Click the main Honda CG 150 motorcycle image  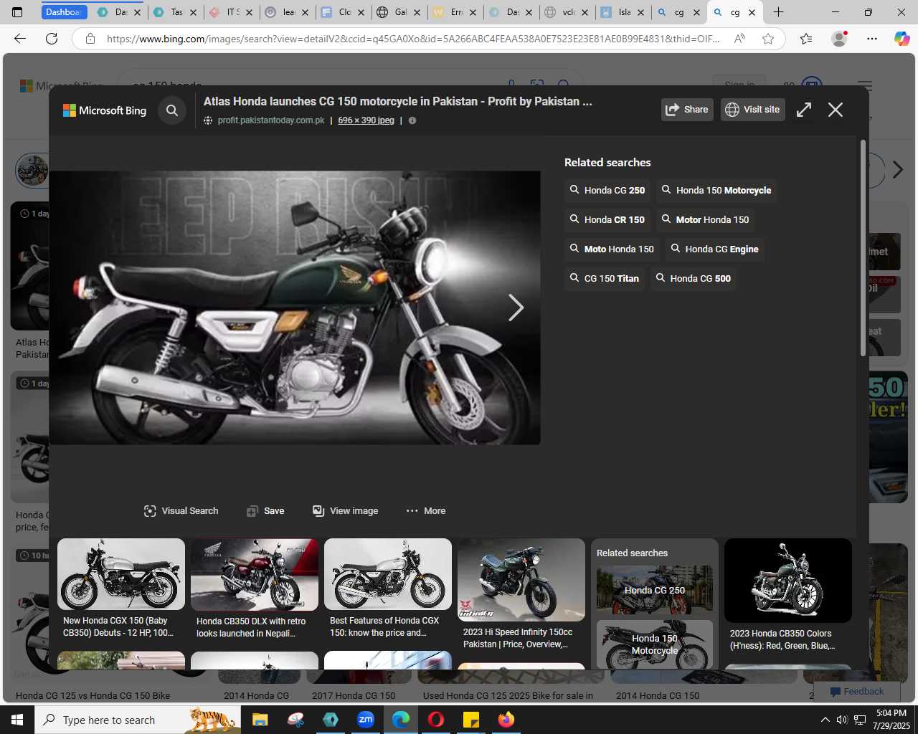[x=295, y=308]
